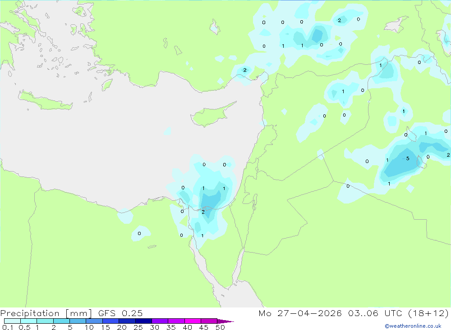Select the 30–35 mm violet legend swatch

tap(160, 321)
